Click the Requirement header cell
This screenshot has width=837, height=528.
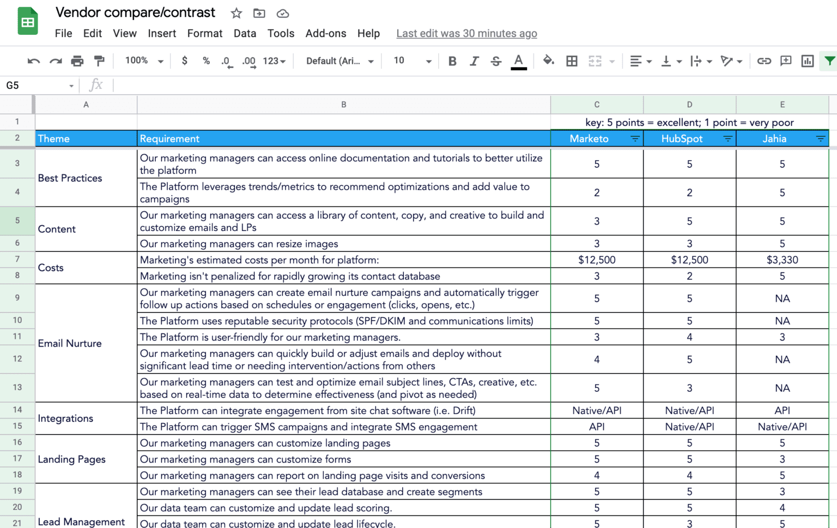click(x=344, y=138)
